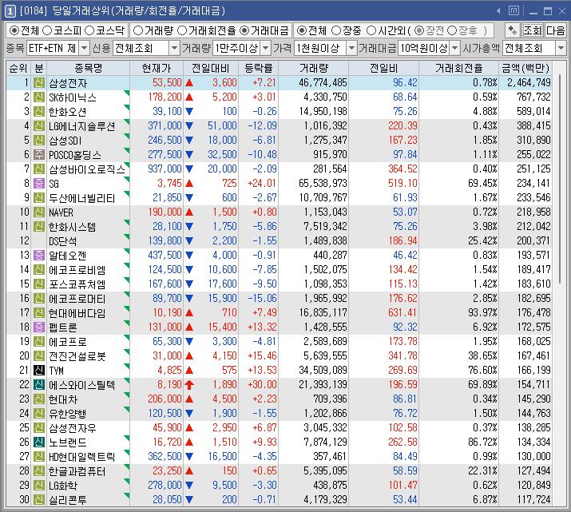The image size is (571, 512).
Task: Open the 거래대금 10억원이상 dropdown
Action: coord(454,48)
